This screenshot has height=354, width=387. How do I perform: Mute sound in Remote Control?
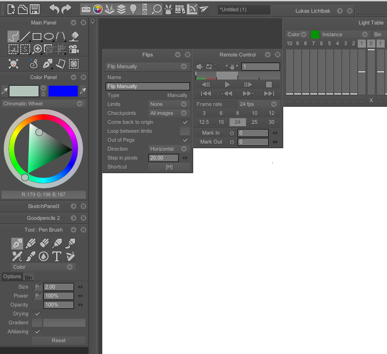point(199,66)
